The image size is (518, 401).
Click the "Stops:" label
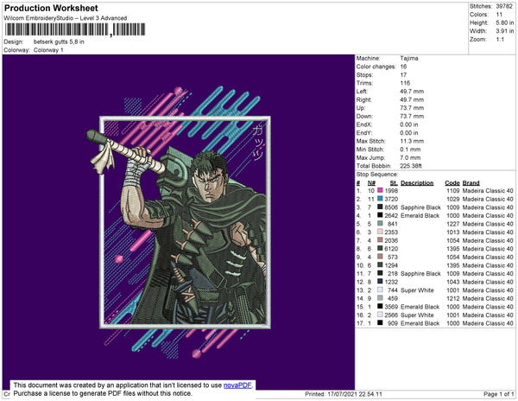[365, 74]
